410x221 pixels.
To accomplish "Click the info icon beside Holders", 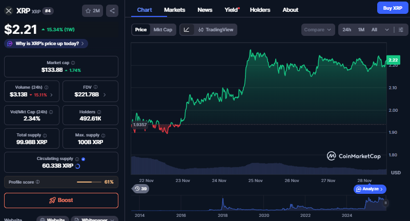I will pos(99,112).
